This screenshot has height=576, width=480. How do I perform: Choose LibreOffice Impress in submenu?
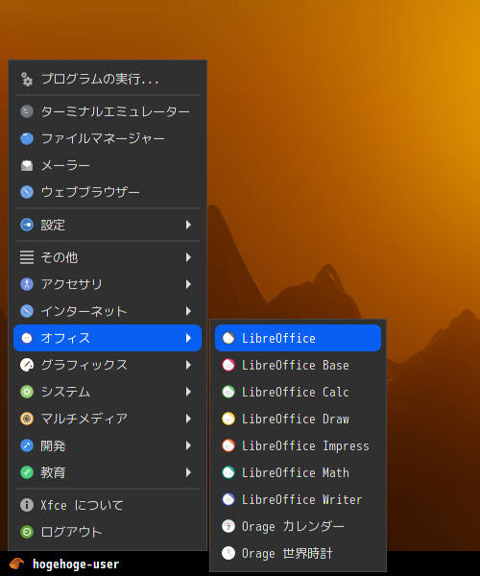[x=299, y=445]
